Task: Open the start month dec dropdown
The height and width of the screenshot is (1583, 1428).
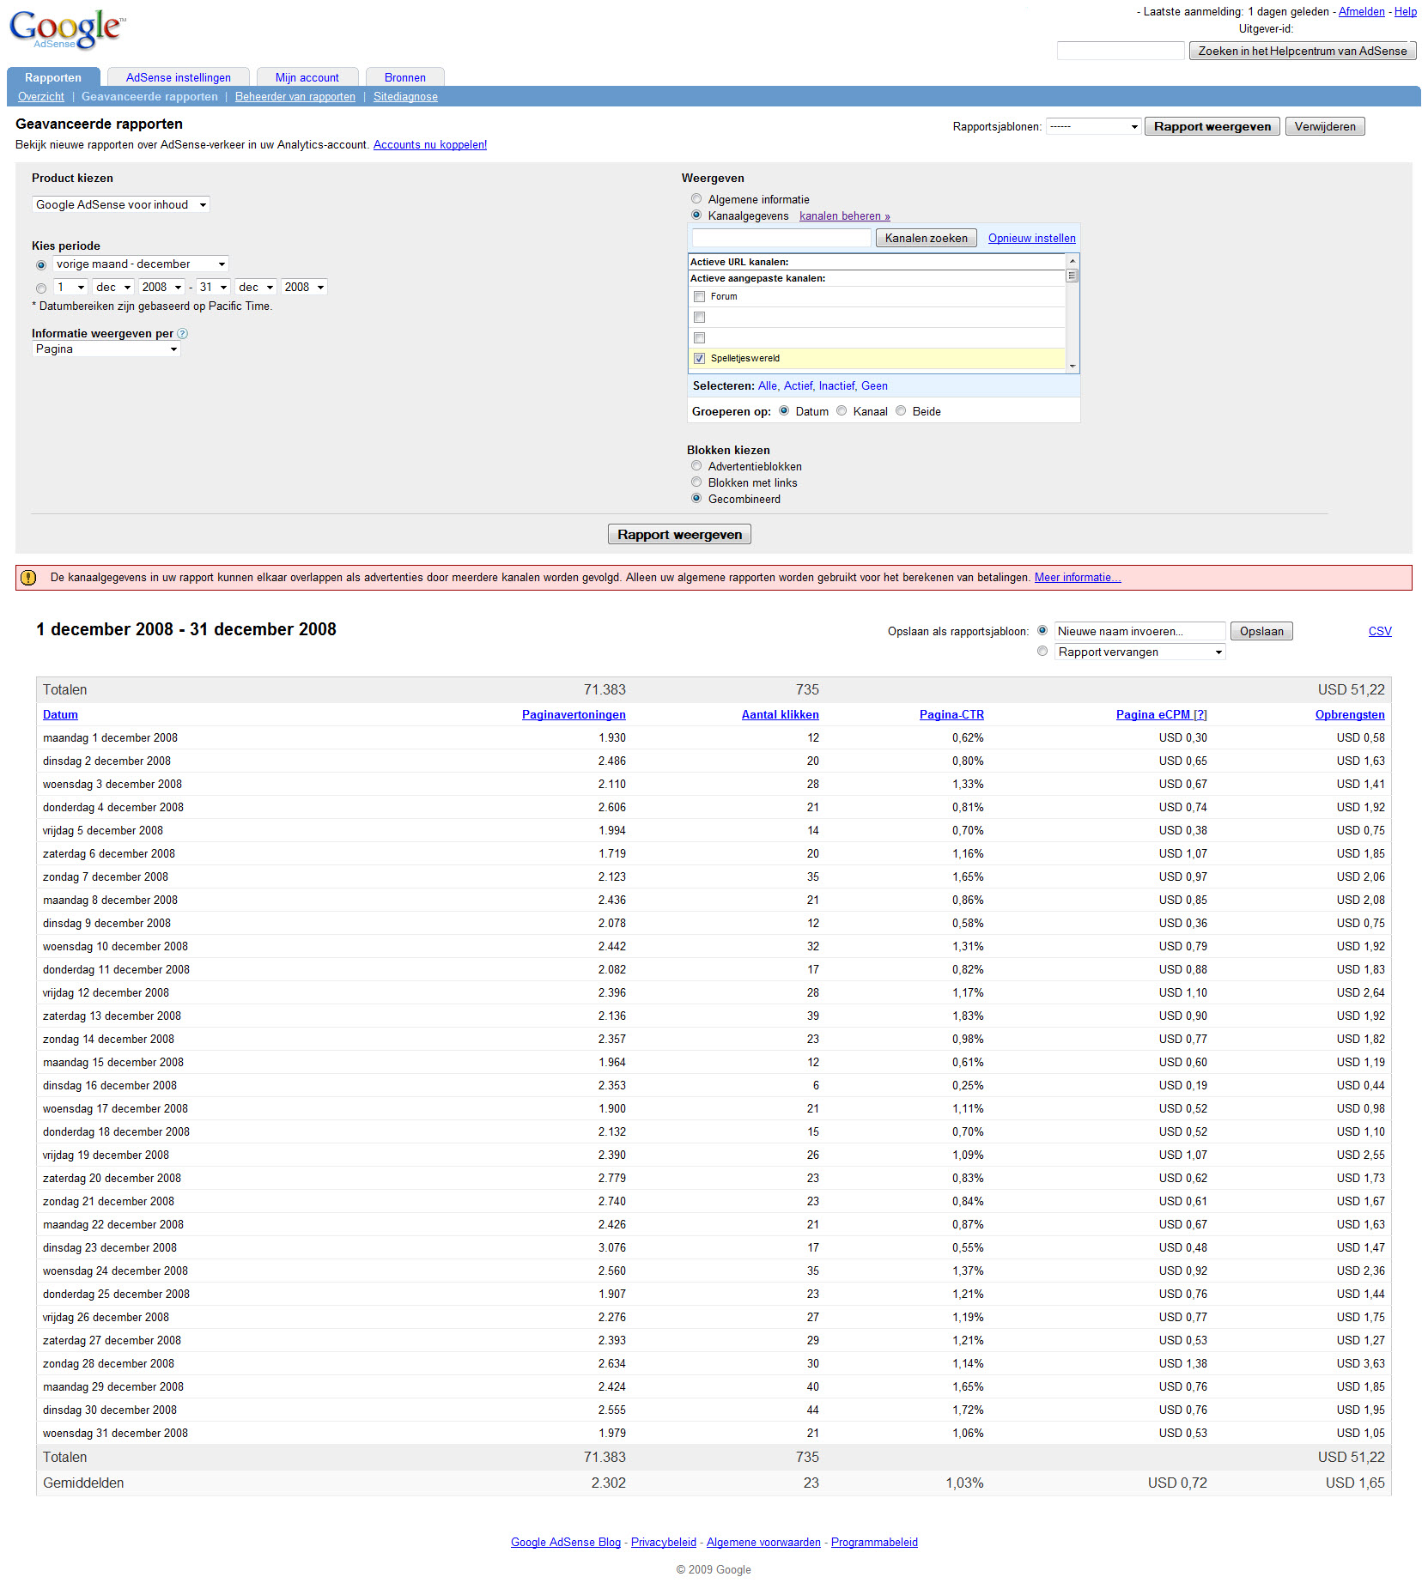Action: (113, 288)
